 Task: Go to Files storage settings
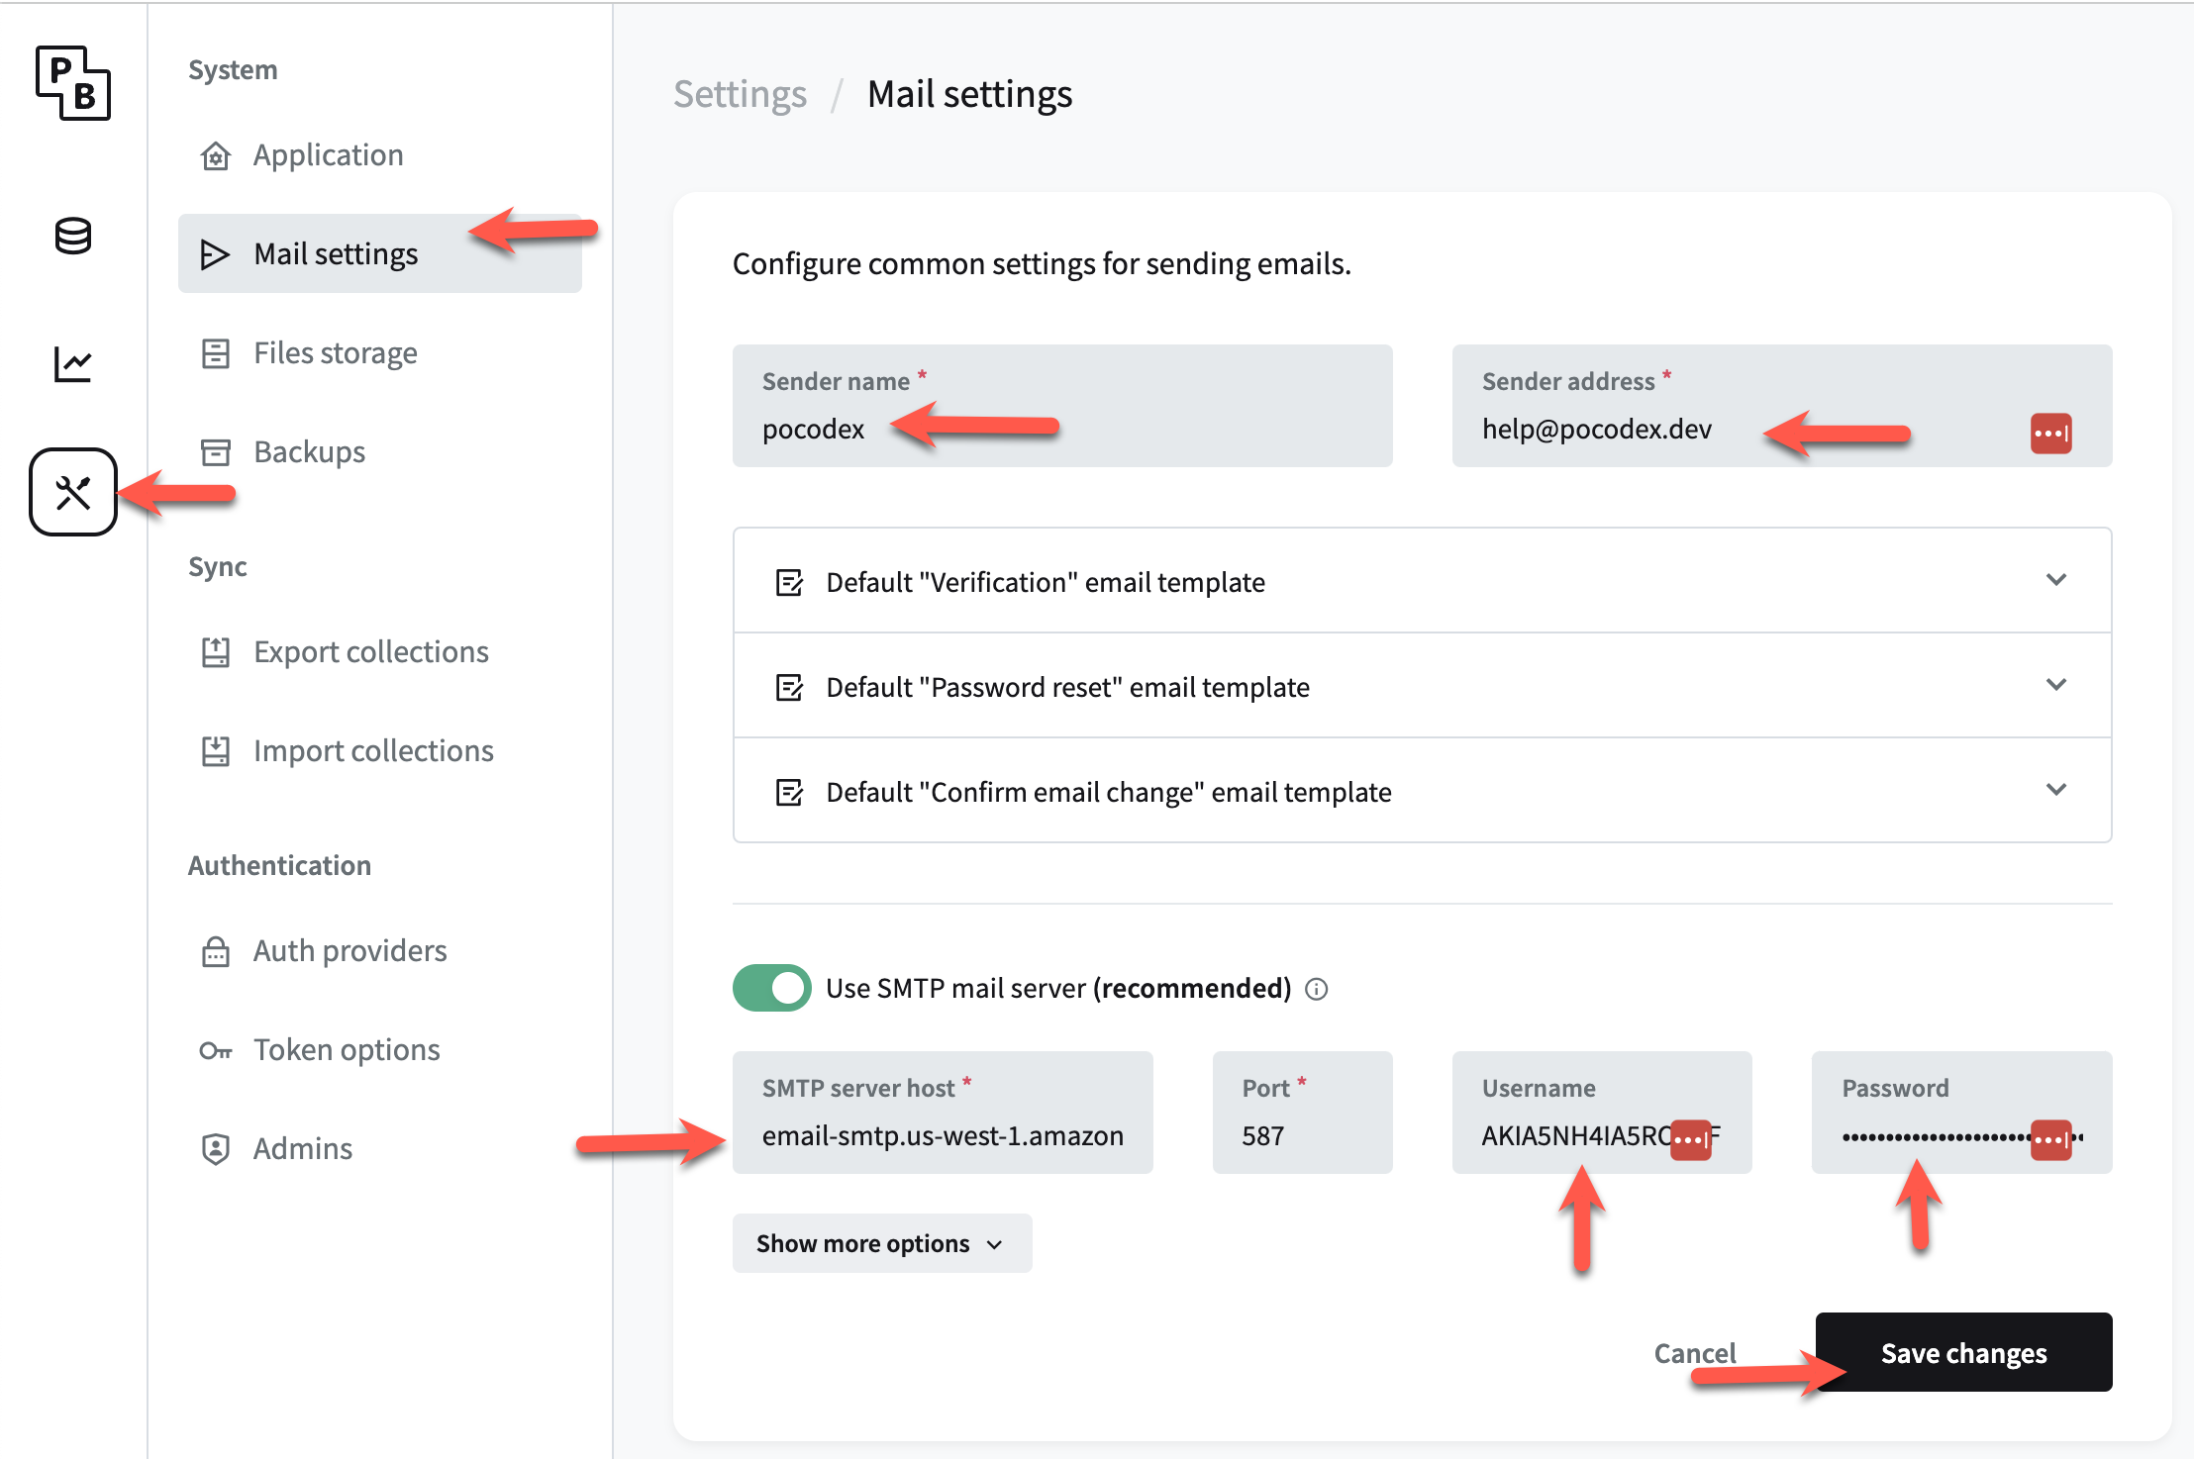(x=335, y=353)
